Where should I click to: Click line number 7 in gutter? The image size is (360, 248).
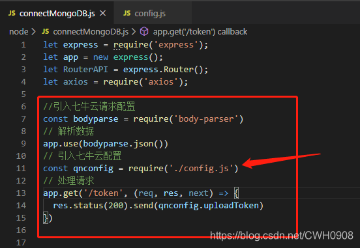(23, 119)
